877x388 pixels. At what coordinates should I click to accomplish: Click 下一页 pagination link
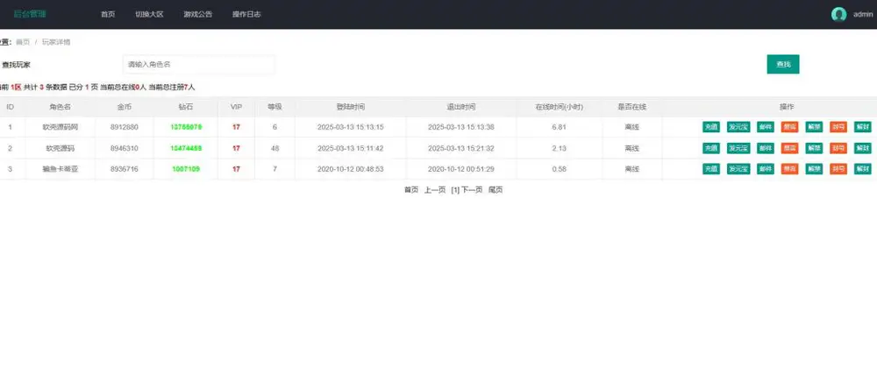[472, 190]
